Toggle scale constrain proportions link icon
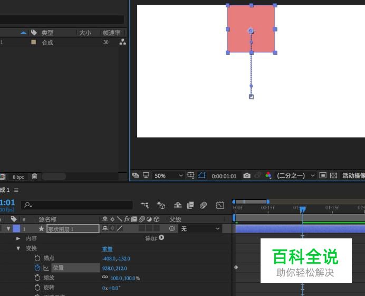The width and height of the screenshot is (365, 296). click(105, 277)
